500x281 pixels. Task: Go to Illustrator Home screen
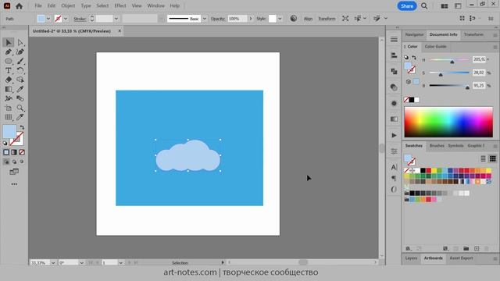click(x=19, y=5)
